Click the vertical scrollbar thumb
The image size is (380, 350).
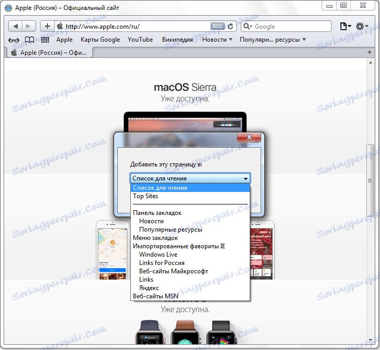[x=370, y=180]
